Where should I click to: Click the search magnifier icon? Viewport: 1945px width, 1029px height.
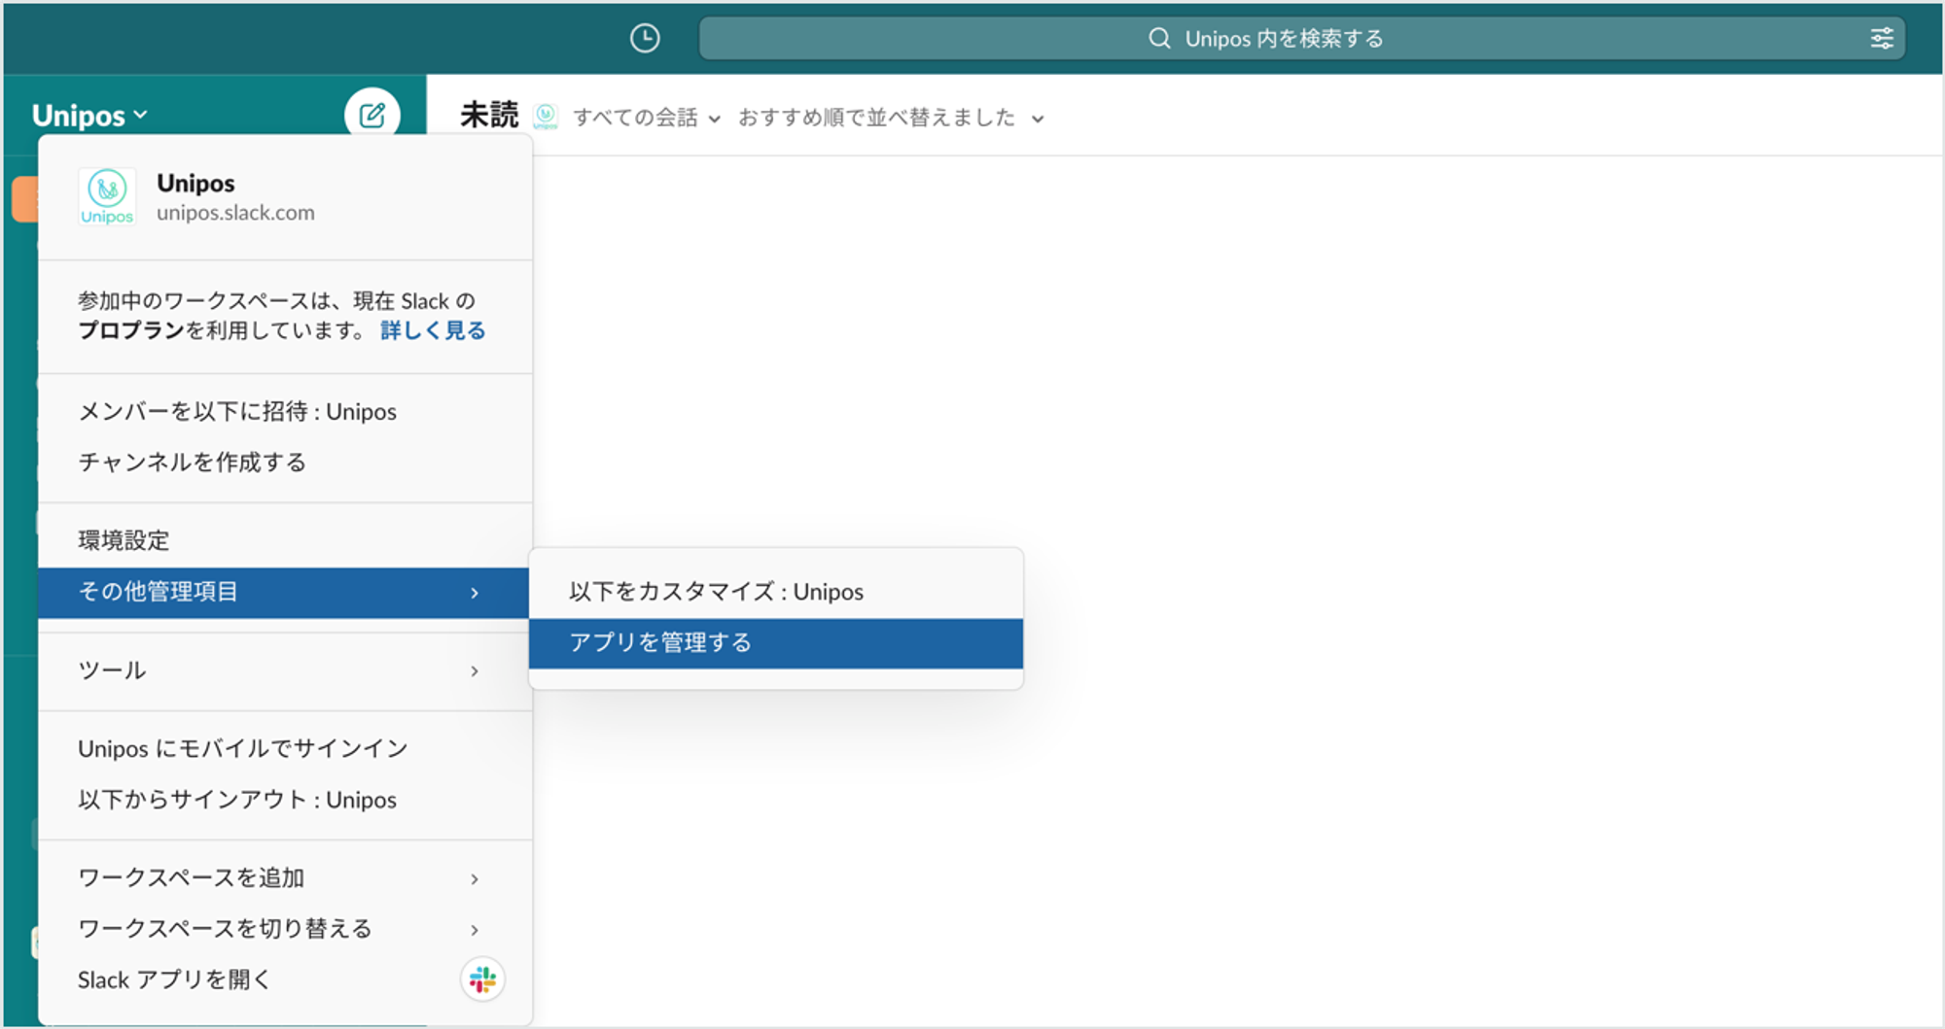tap(1159, 38)
